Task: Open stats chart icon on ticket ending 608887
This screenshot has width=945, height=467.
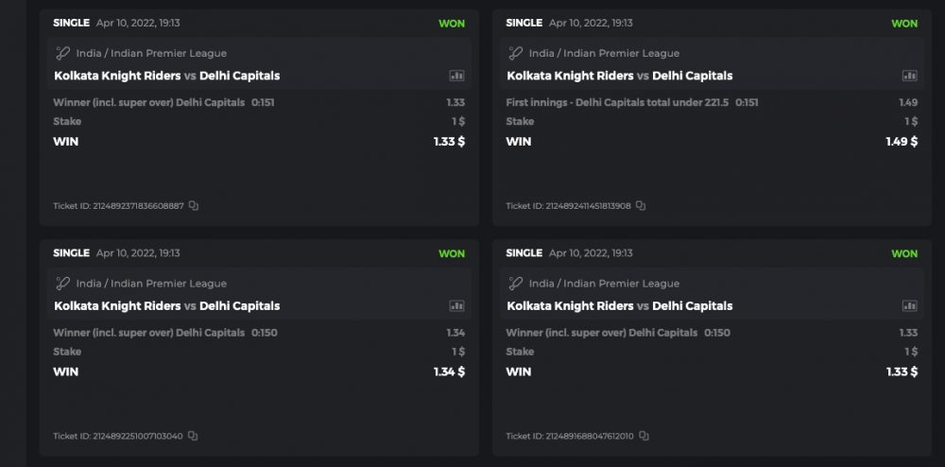Action: coord(457,76)
